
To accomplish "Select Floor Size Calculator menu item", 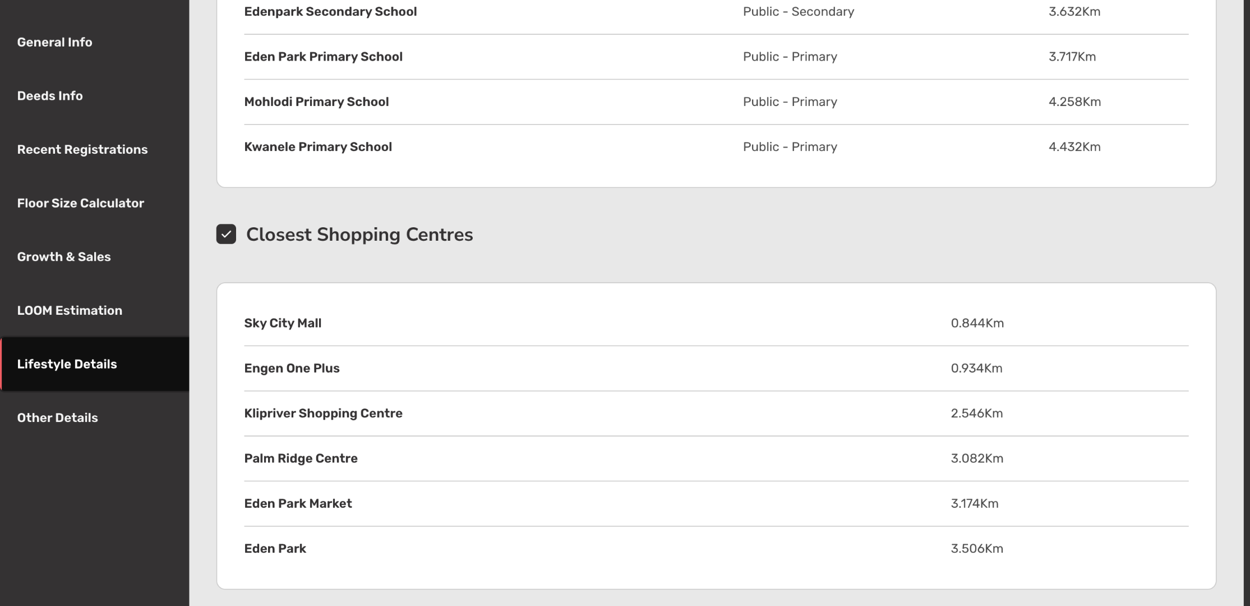I will pyautogui.click(x=81, y=203).
